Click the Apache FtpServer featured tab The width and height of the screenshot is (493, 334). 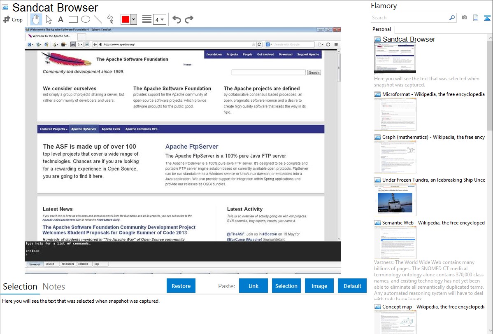(x=84, y=129)
